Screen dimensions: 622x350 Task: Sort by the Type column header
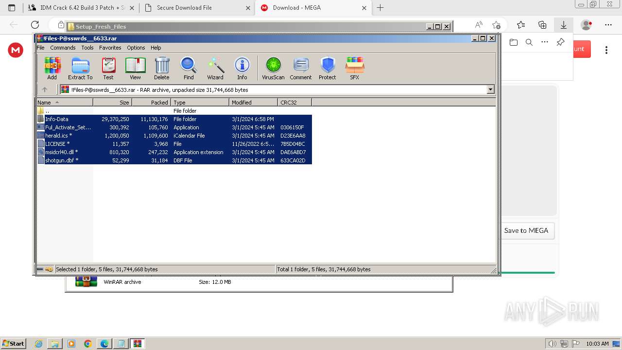click(x=200, y=102)
